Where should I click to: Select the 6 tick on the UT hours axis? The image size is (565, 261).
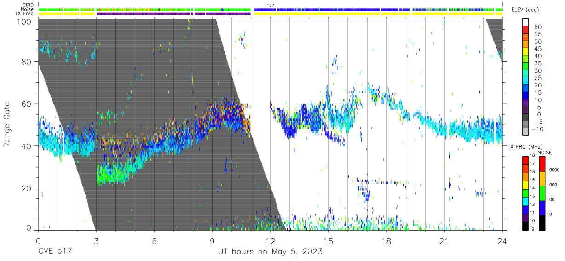click(154, 241)
